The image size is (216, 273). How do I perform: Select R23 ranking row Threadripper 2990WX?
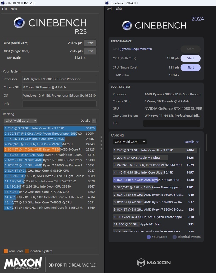coord(50,134)
